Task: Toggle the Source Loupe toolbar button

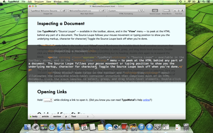Action: coord(155,11)
